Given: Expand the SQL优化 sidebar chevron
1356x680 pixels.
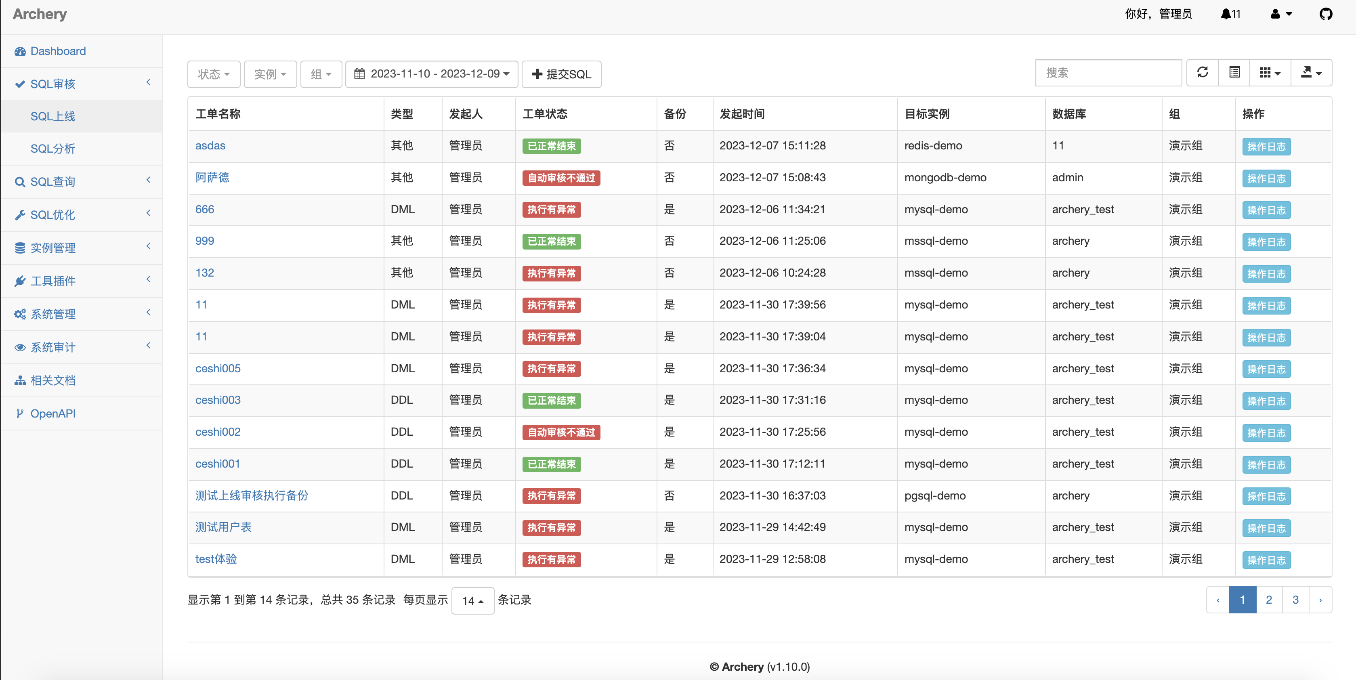Looking at the screenshot, I should 149,213.
